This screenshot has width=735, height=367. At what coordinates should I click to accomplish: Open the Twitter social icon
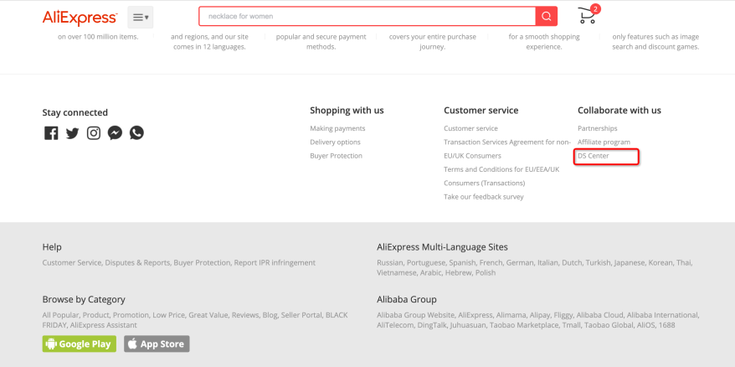(x=72, y=133)
